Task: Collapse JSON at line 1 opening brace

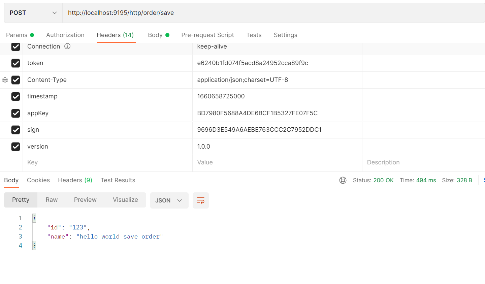Action: coord(34,218)
